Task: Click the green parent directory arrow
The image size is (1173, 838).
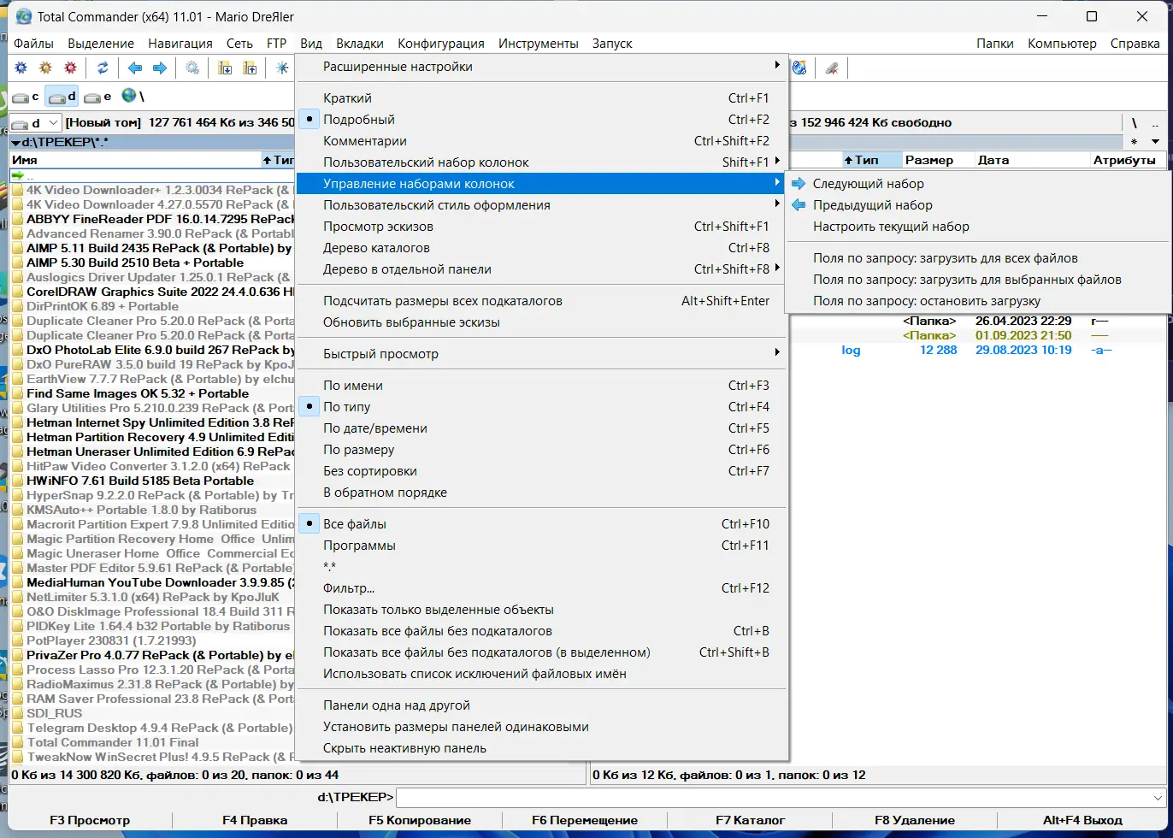Action: [x=19, y=175]
